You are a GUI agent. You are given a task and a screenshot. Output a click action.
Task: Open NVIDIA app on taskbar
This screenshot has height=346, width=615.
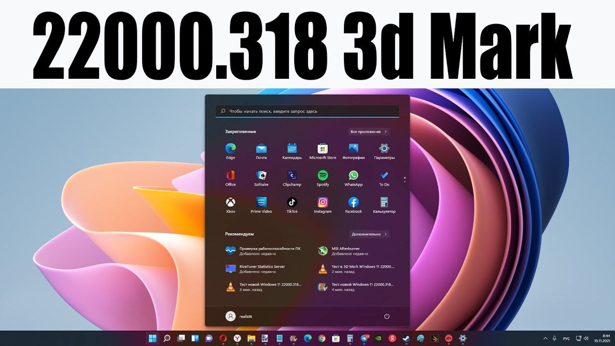(x=378, y=338)
